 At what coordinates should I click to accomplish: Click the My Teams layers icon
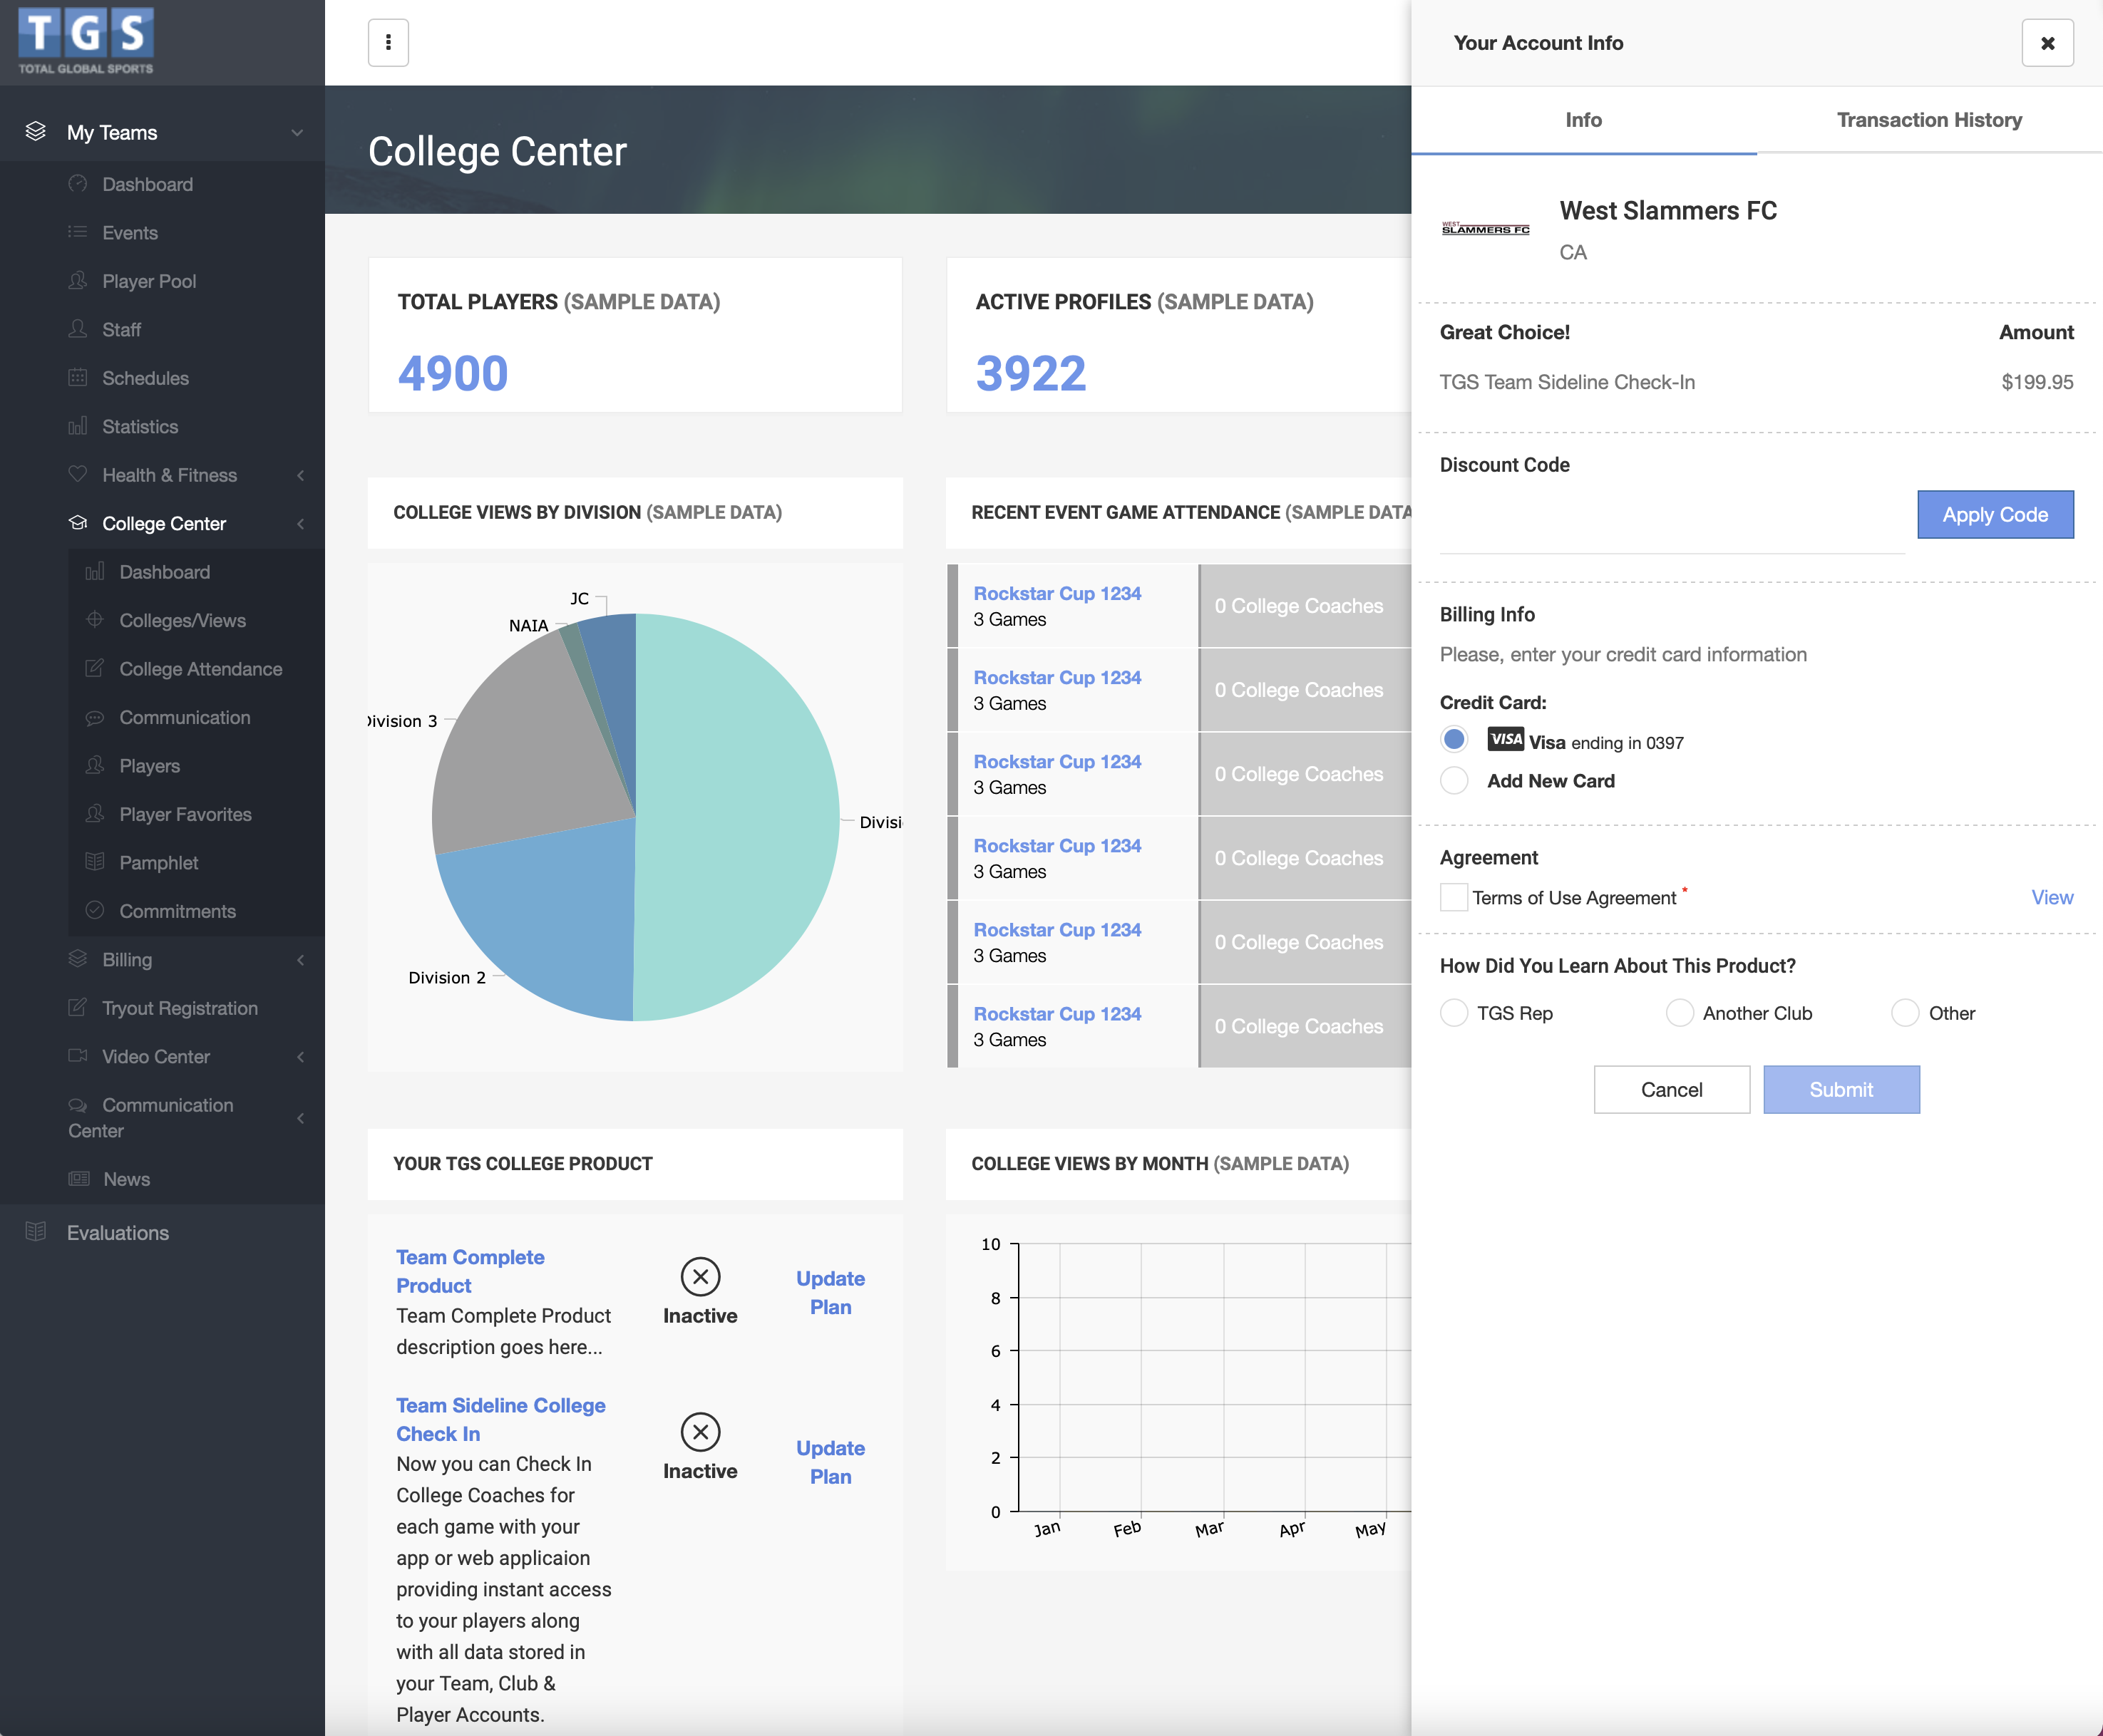pos(36,131)
